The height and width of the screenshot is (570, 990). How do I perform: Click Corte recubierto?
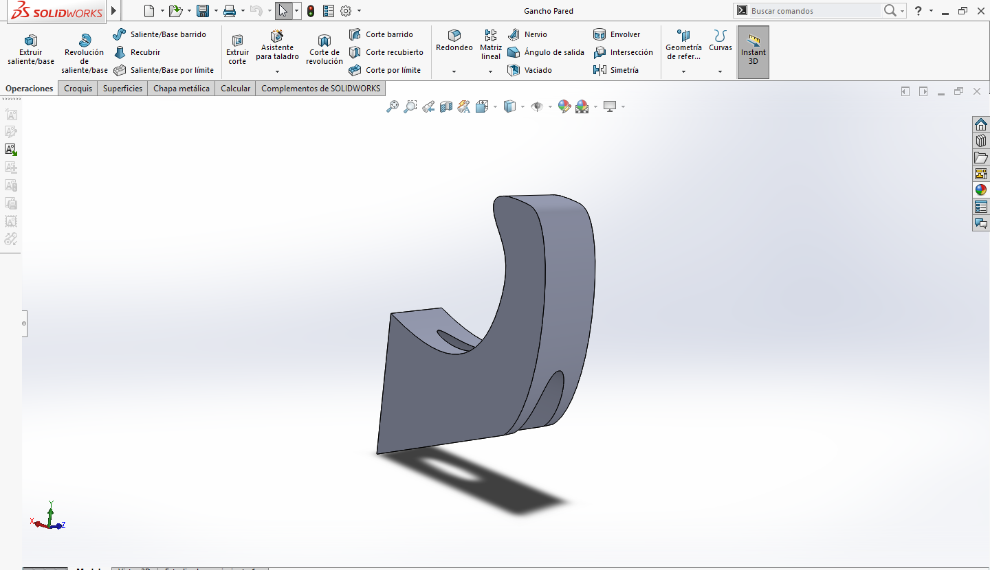386,52
